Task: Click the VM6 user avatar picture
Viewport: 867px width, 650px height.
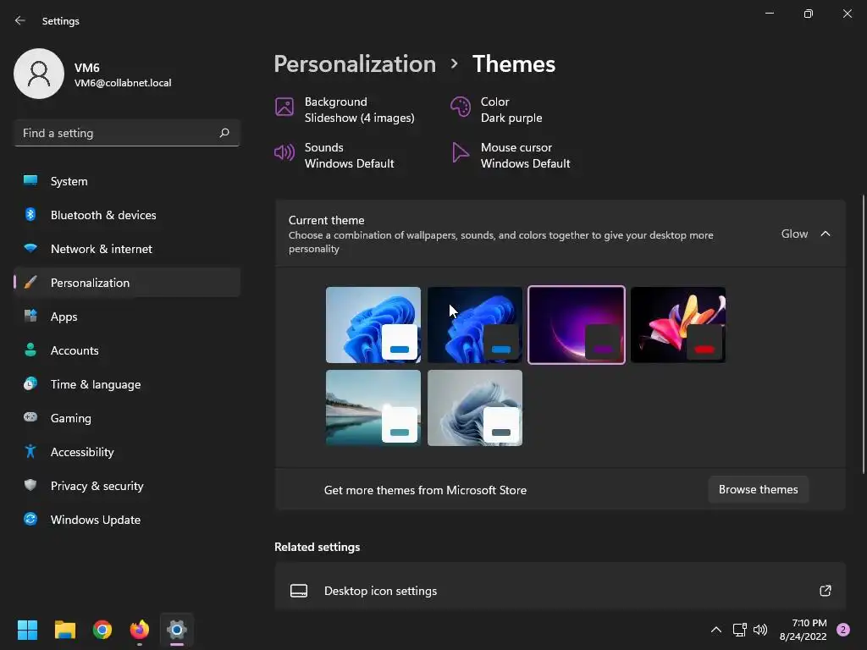Action: point(39,74)
